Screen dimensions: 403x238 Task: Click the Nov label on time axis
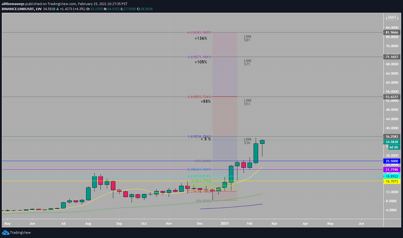[169, 223]
